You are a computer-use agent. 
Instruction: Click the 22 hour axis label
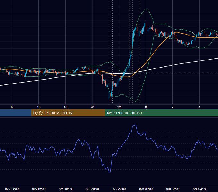click(119, 107)
